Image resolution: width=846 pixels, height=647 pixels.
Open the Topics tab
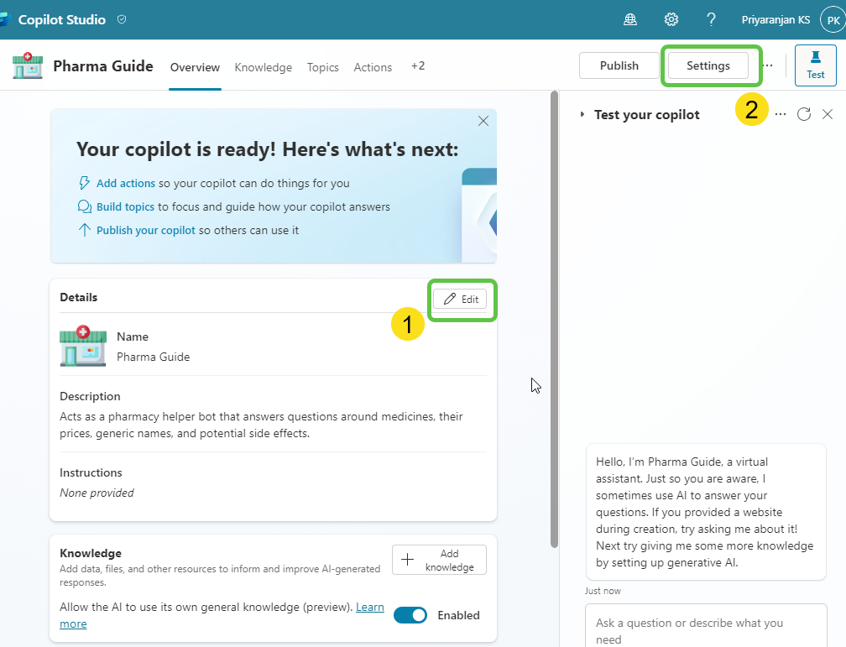[x=322, y=67]
